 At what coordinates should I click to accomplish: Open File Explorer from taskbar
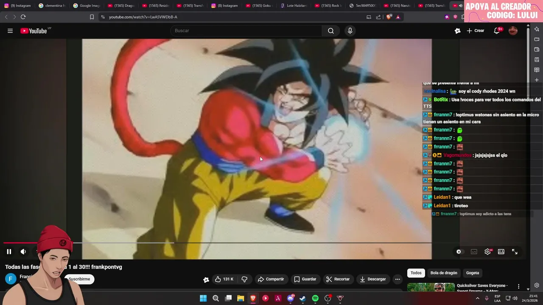point(241,298)
